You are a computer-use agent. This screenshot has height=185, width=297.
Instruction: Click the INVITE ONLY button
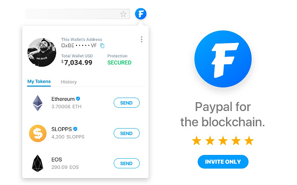pos(223,161)
